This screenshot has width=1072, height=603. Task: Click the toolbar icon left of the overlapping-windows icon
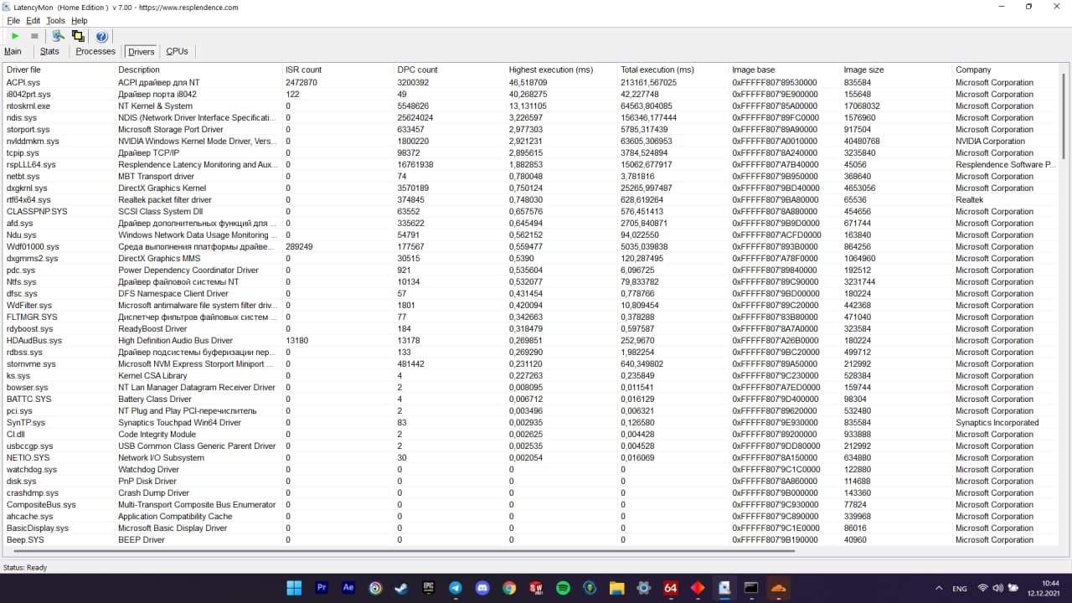(x=58, y=36)
